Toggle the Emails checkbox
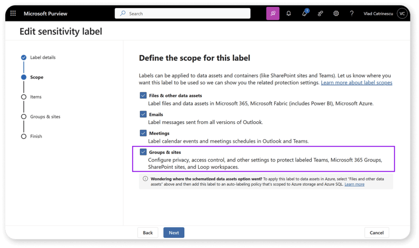This screenshot has width=419, height=248. [x=143, y=114]
